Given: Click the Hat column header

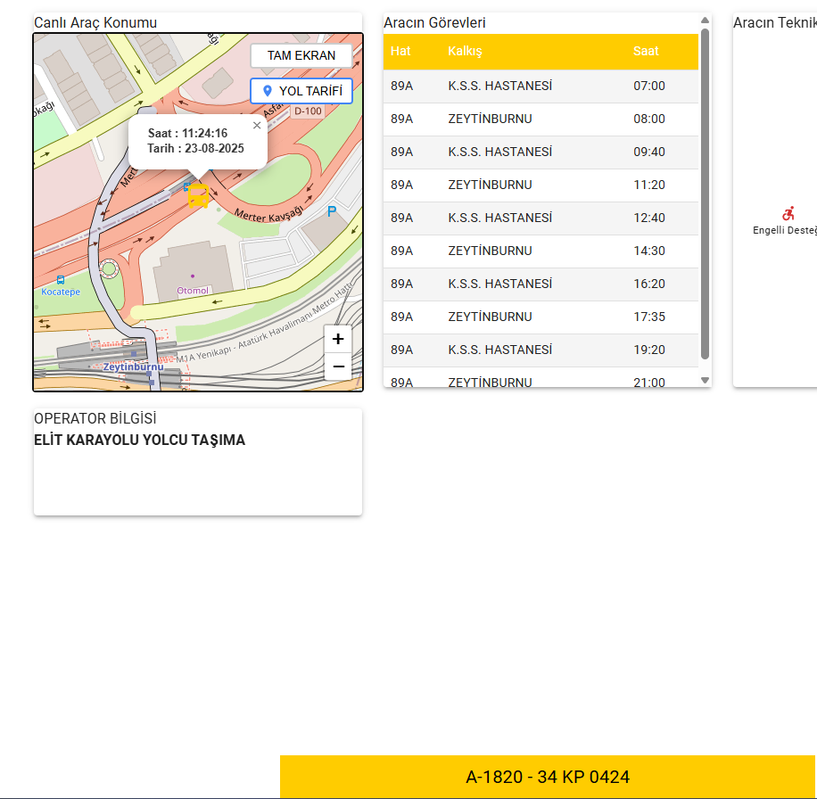Looking at the screenshot, I should pos(400,51).
